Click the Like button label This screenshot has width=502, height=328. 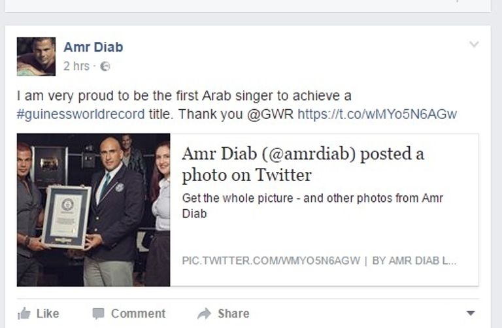click(48, 314)
